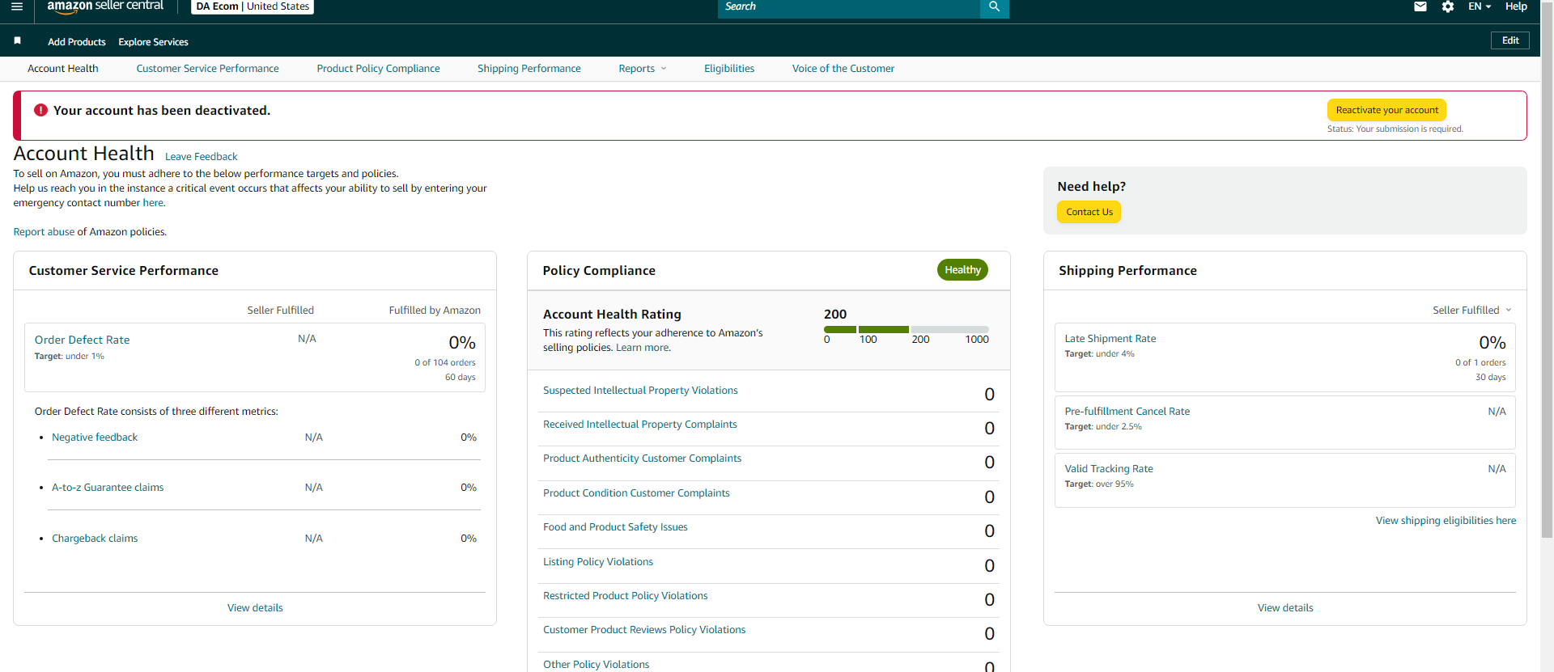Open Customer Service Performance tab
This screenshot has width=1554, height=672.
[207, 69]
